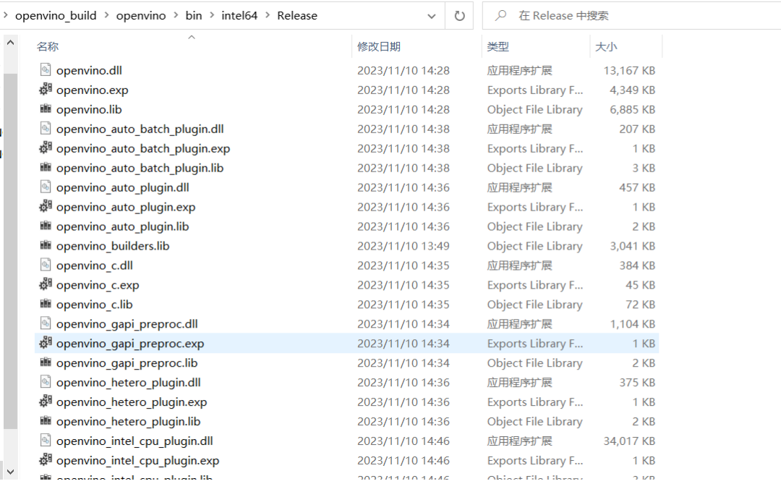Click the 34,017 KB size value
The image size is (781, 489).
[629, 441]
